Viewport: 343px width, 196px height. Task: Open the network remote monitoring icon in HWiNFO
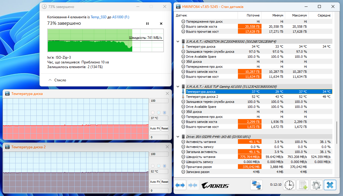pos(256,185)
